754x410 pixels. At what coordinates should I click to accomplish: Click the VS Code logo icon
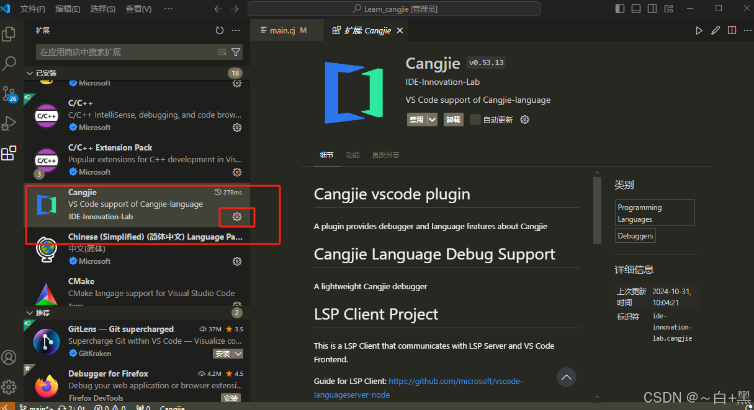point(7,9)
